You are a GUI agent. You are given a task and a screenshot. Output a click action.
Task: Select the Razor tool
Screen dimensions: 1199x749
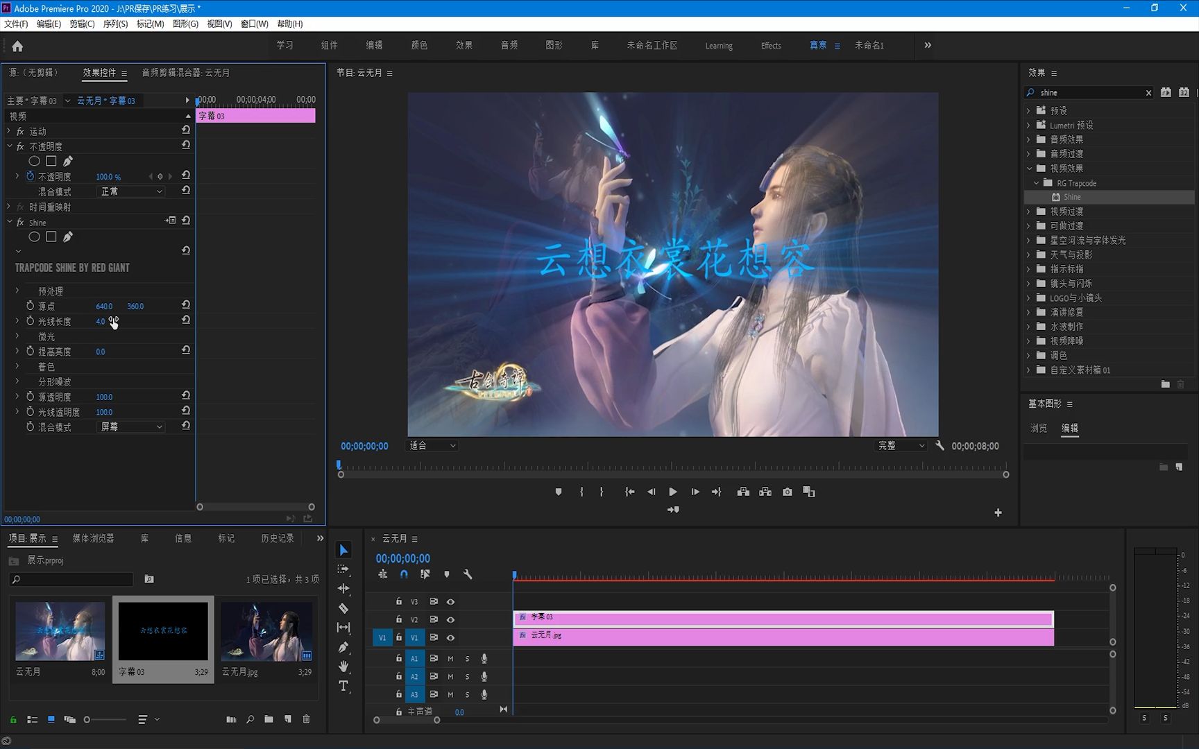click(x=343, y=608)
